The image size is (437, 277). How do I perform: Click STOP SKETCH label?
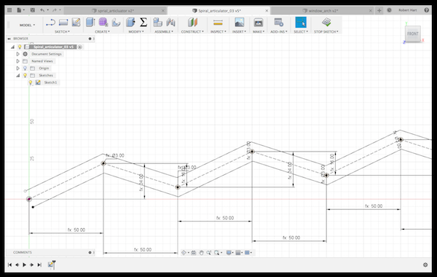pos(326,32)
